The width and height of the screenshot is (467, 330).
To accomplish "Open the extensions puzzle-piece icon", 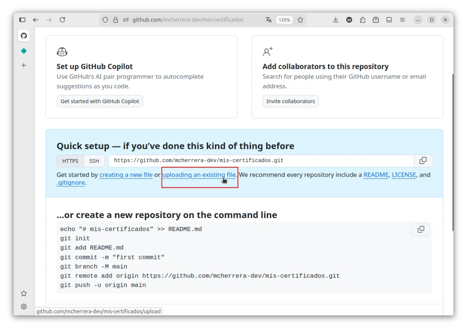I will [x=362, y=20].
